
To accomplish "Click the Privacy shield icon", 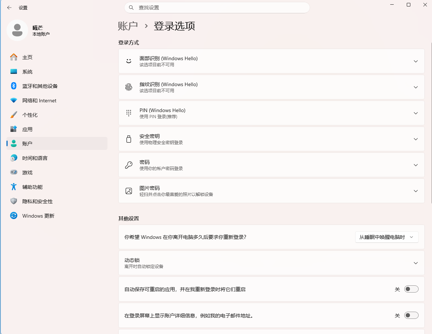I will point(14,201).
